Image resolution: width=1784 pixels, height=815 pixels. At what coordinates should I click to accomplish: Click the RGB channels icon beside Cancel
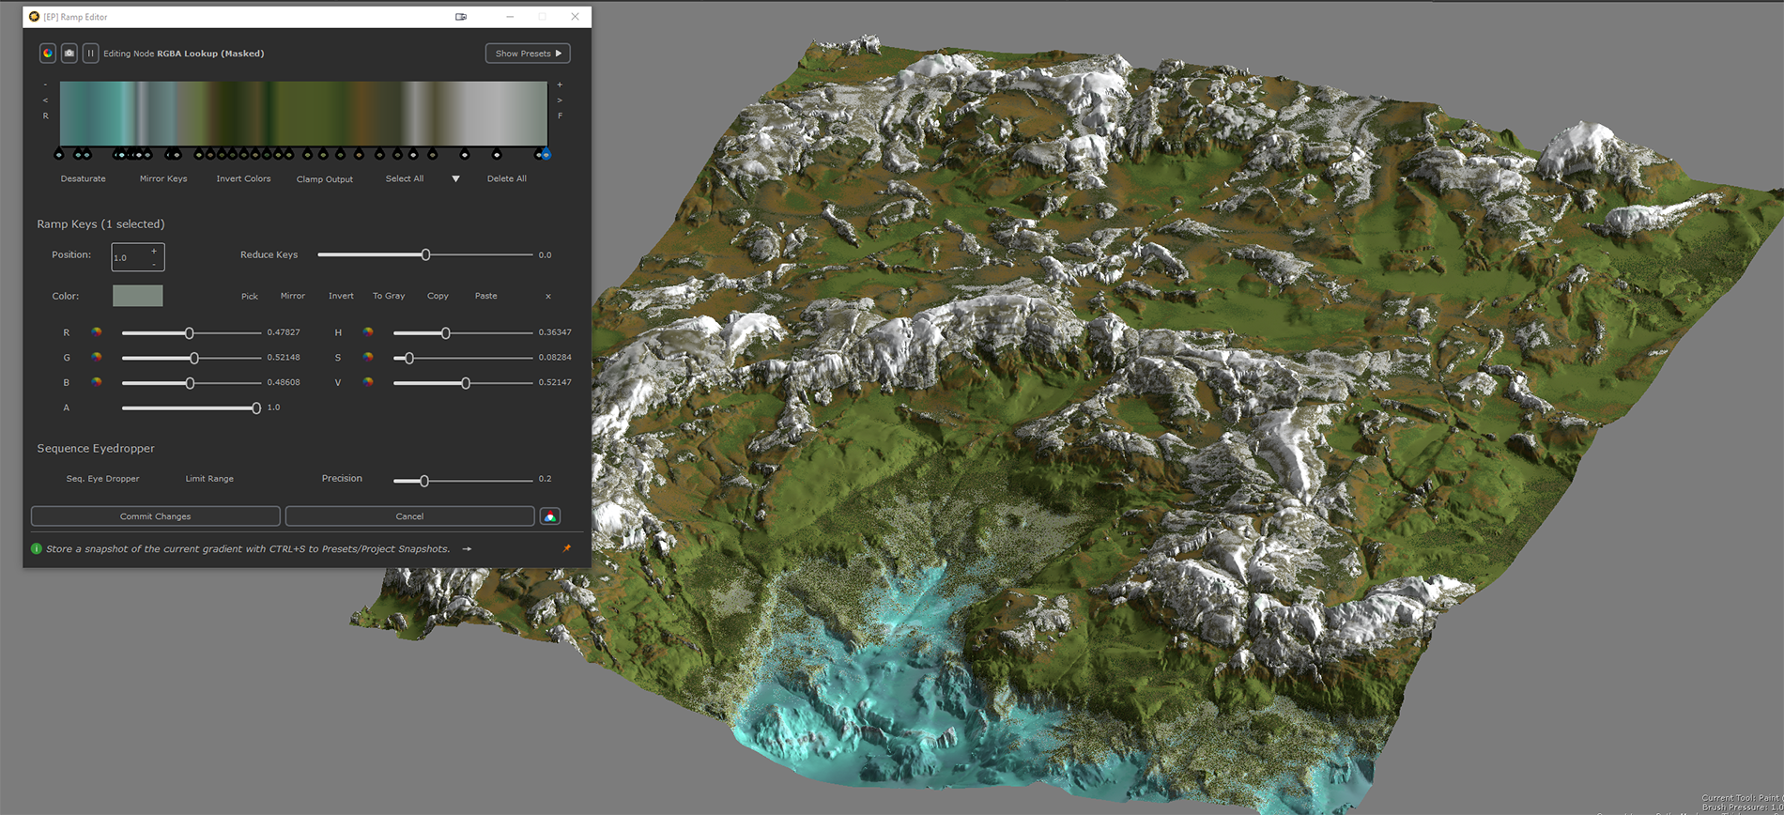tap(550, 516)
